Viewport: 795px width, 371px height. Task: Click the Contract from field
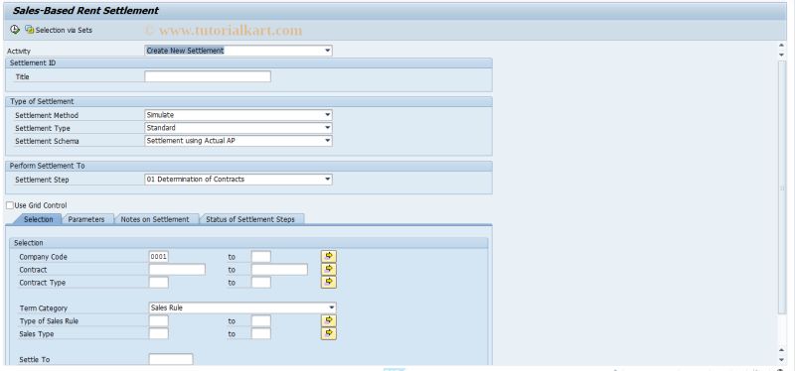pyautogui.click(x=177, y=269)
